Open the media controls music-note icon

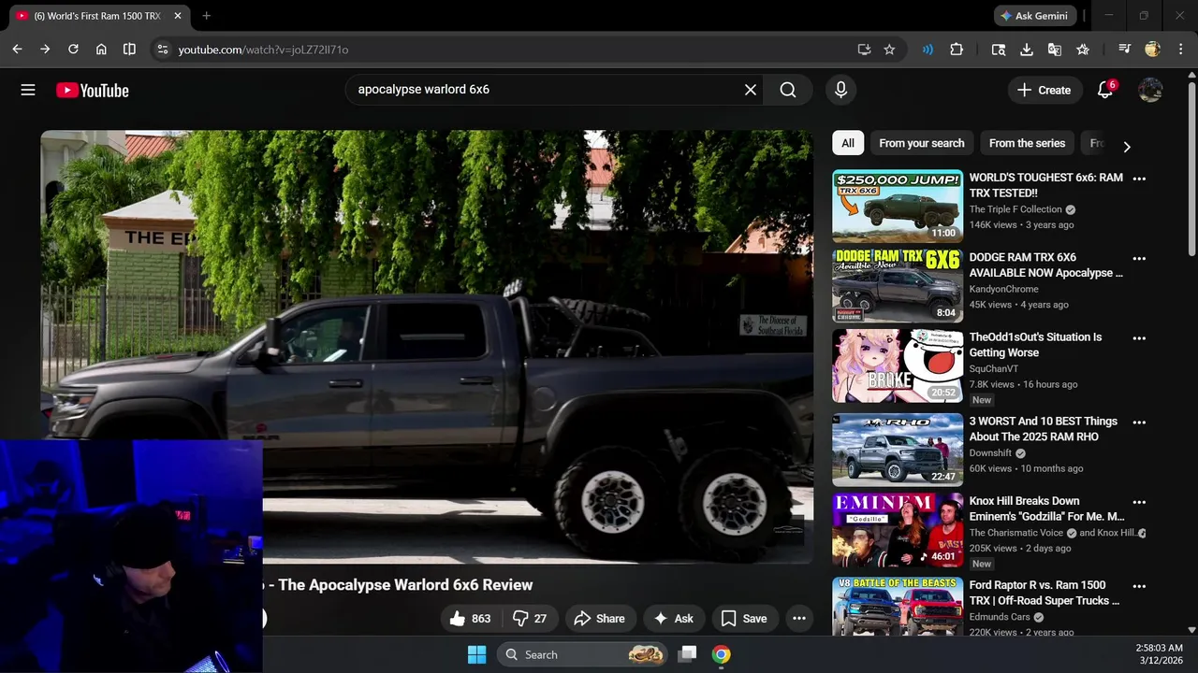(1125, 50)
